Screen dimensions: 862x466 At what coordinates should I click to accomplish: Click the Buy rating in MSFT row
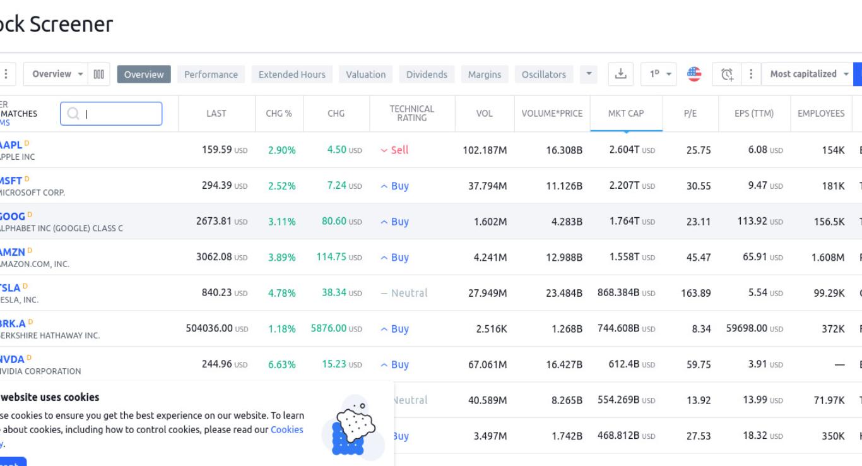[x=394, y=186]
